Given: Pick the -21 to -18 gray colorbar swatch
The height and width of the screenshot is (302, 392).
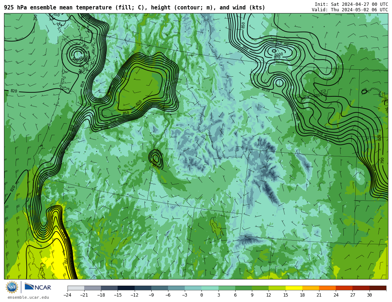Looking at the screenshot, I should point(93,288).
